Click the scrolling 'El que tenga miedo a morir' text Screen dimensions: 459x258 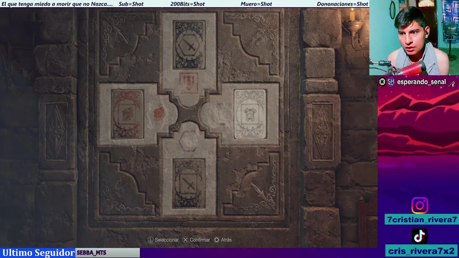(57, 4)
